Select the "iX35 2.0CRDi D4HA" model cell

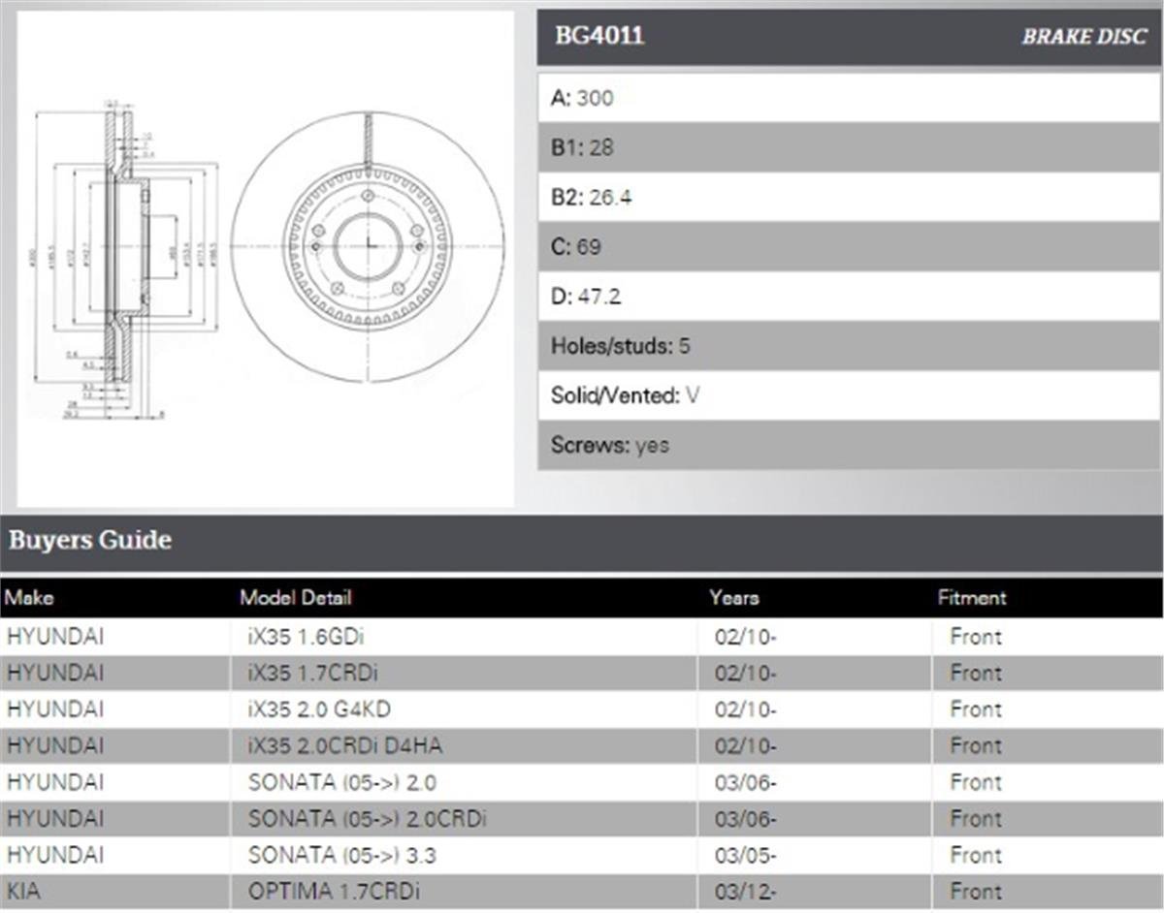(x=464, y=746)
